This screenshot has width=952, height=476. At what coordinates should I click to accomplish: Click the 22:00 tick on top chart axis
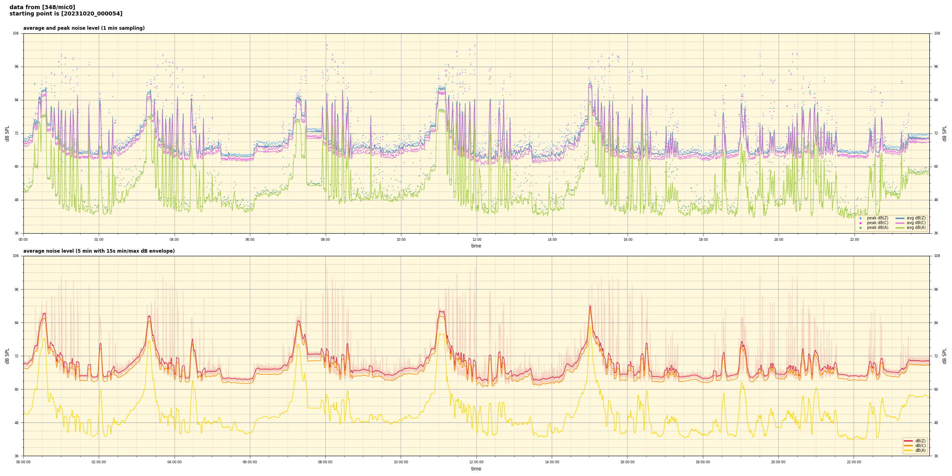point(854,240)
